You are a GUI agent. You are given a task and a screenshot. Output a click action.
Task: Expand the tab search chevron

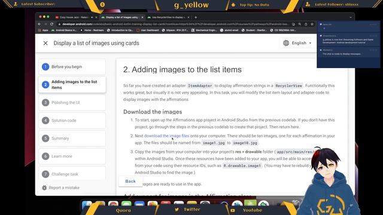point(351,17)
